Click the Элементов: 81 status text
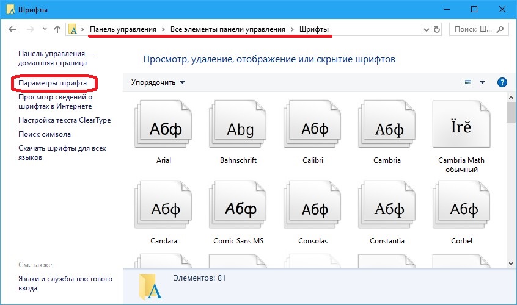 199,278
